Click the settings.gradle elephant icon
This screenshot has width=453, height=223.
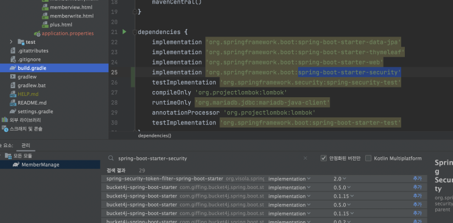pyautogui.click(x=13, y=111)
